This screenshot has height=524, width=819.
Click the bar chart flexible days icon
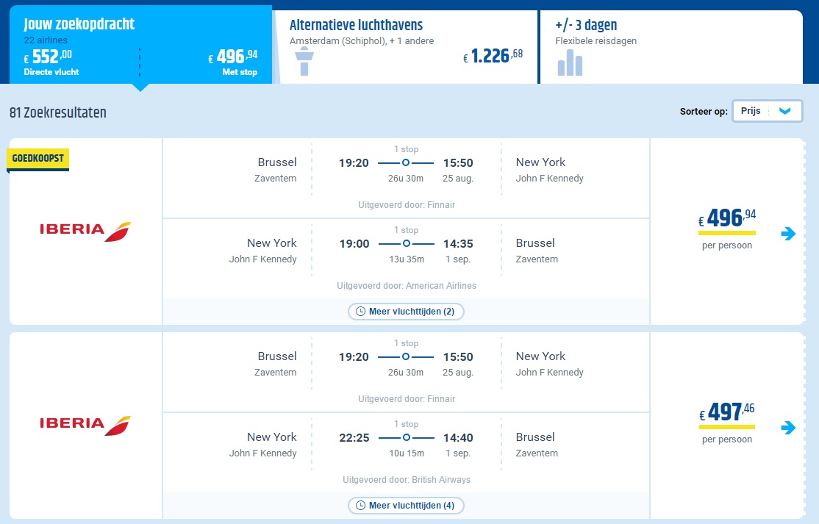click(570, 62)
